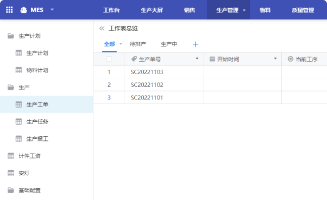327x200 pixels.
Task: Open record SC20221102
Action: (147, 85)
